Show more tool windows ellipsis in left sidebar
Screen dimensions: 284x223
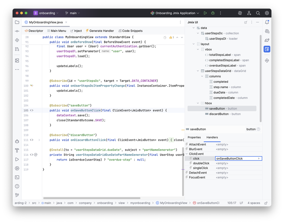17,69
